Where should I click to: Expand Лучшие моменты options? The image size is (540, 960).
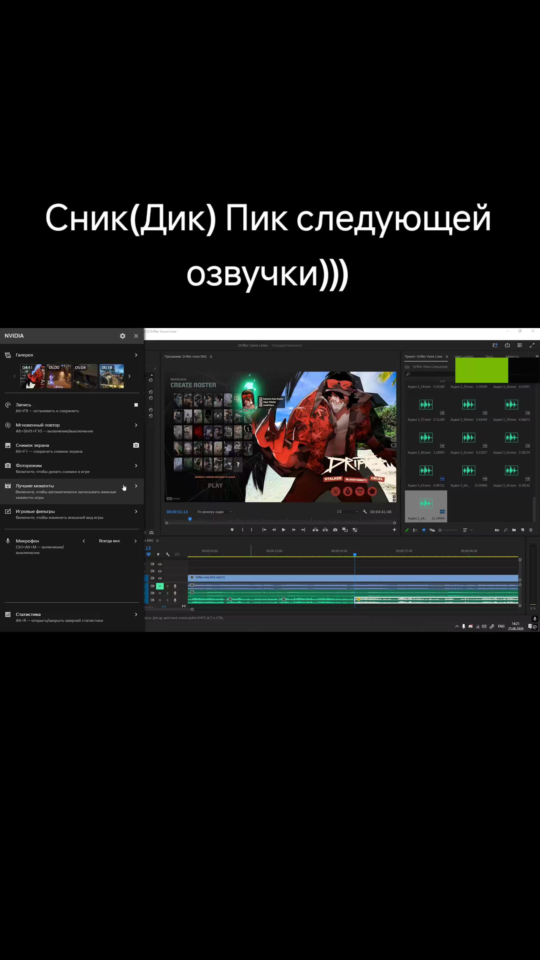(136, 486)
